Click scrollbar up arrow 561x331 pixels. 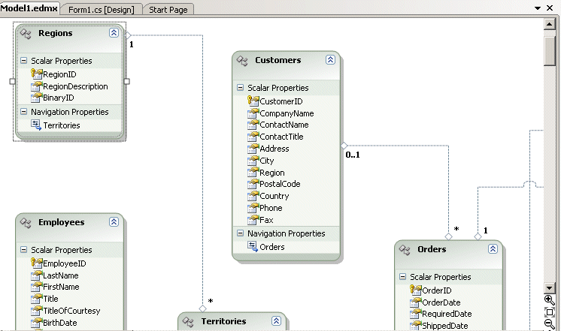point(549,24)
